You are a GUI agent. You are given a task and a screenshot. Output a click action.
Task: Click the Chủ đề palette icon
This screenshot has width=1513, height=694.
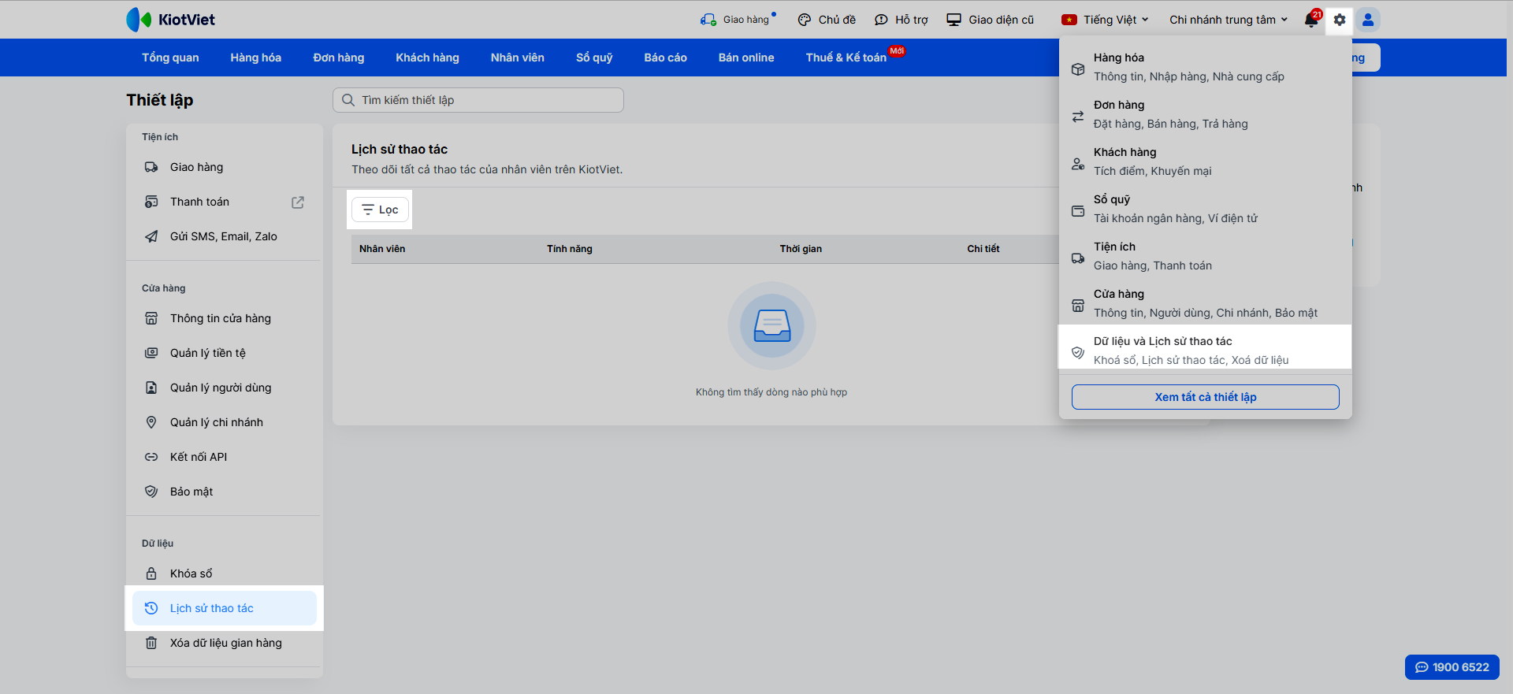[x=805, y=20]
